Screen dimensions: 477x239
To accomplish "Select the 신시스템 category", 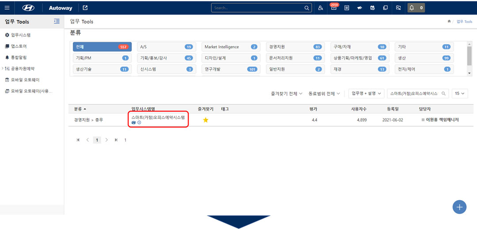I will coord(167,69).
